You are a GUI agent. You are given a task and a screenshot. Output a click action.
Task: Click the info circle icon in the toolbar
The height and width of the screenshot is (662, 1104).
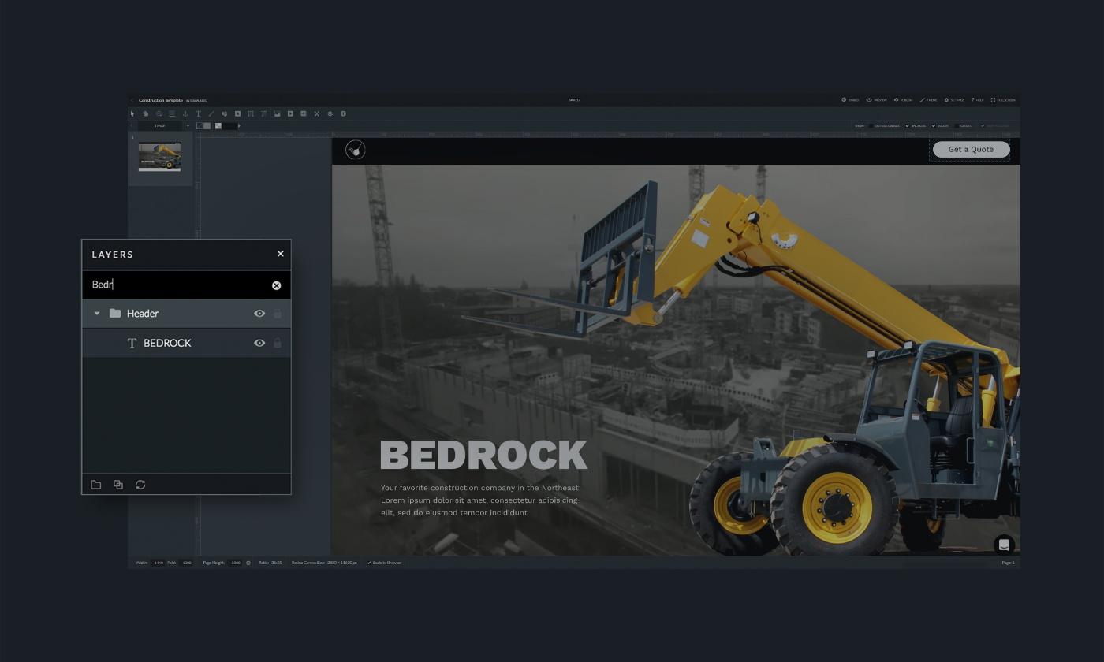pyautogui.click(x=343, y=113)
